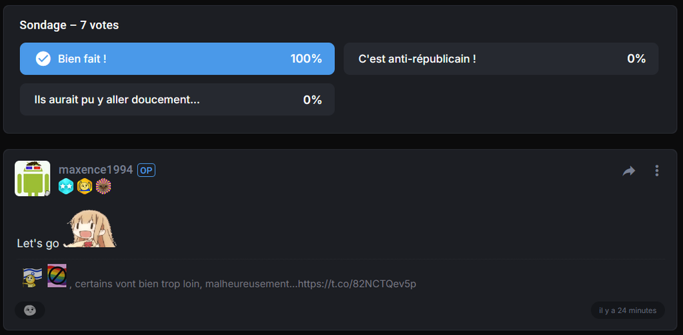Choose "Ils aurait pu y aller doucement..." option
Viewport: 683px width, 335px height.
click(x=177, y=99)
